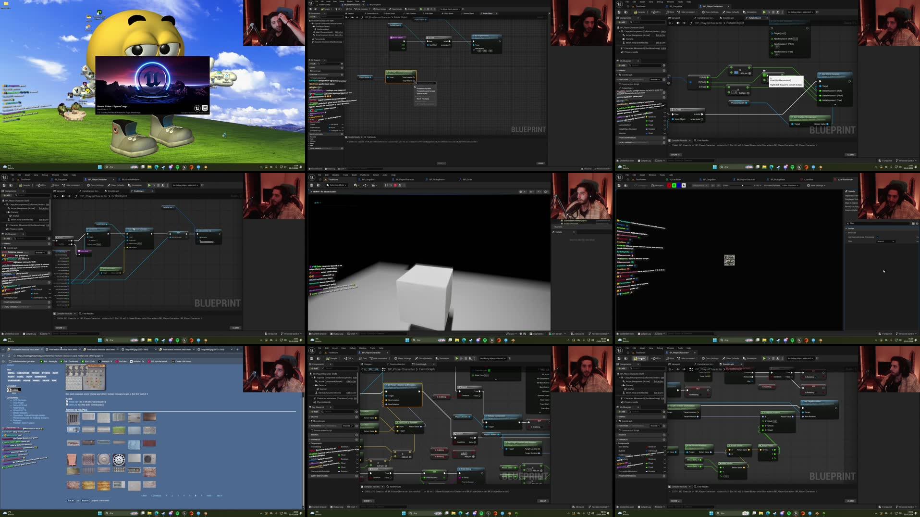Toggle the Condition checkbox on the Branch node
Screen dimensions: 920x517
459,395
